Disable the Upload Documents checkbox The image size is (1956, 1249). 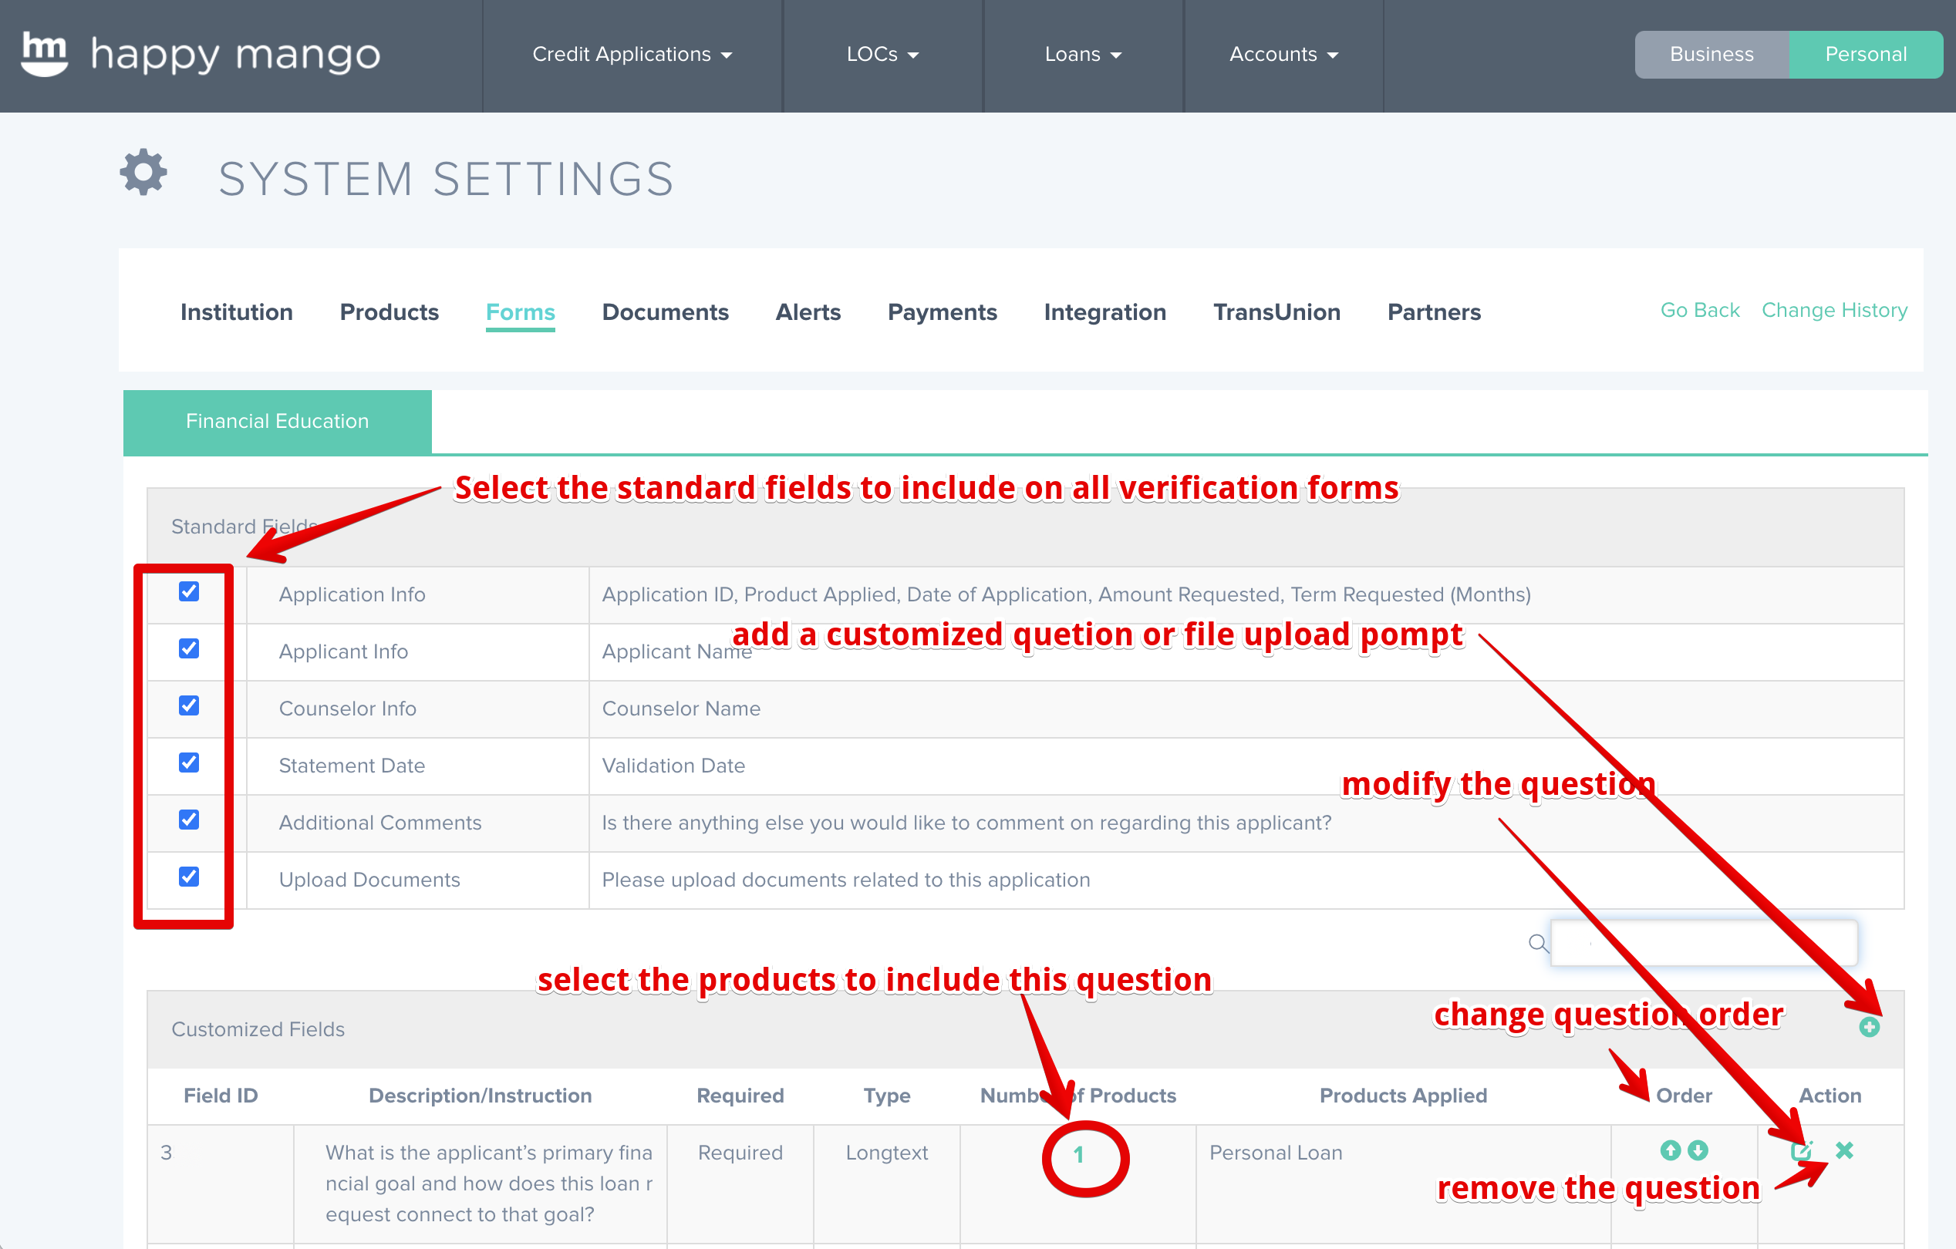click(189, 877)
